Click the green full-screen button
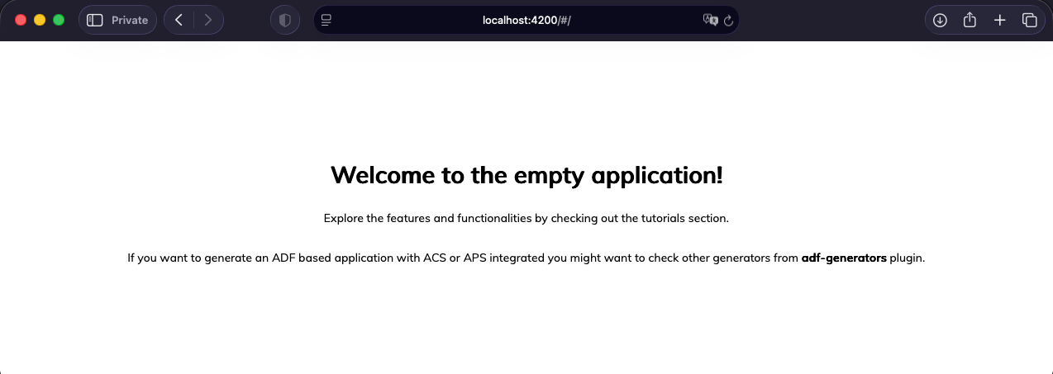This screenshot has height=374, width=1053. (x=59, y=20)
